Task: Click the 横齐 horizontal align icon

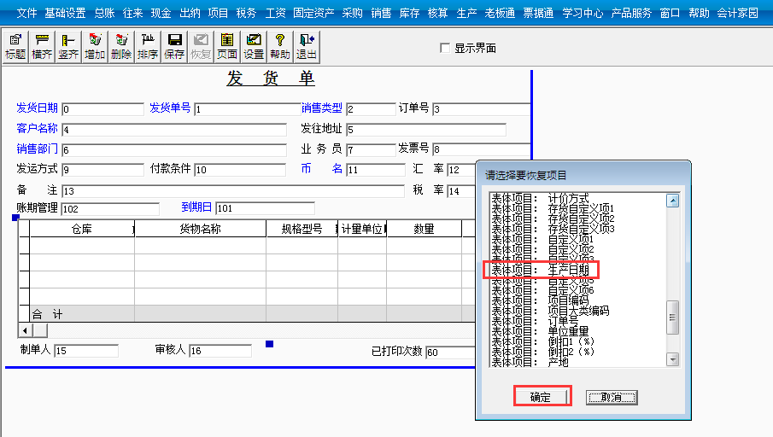Action: pyautogui.click(x=42, y=46)
